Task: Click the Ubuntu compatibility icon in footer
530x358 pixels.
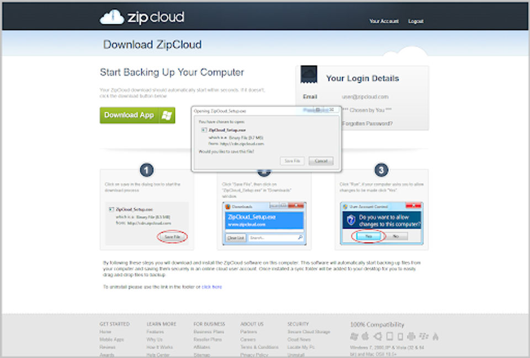Action: click(x=378, y=336)
